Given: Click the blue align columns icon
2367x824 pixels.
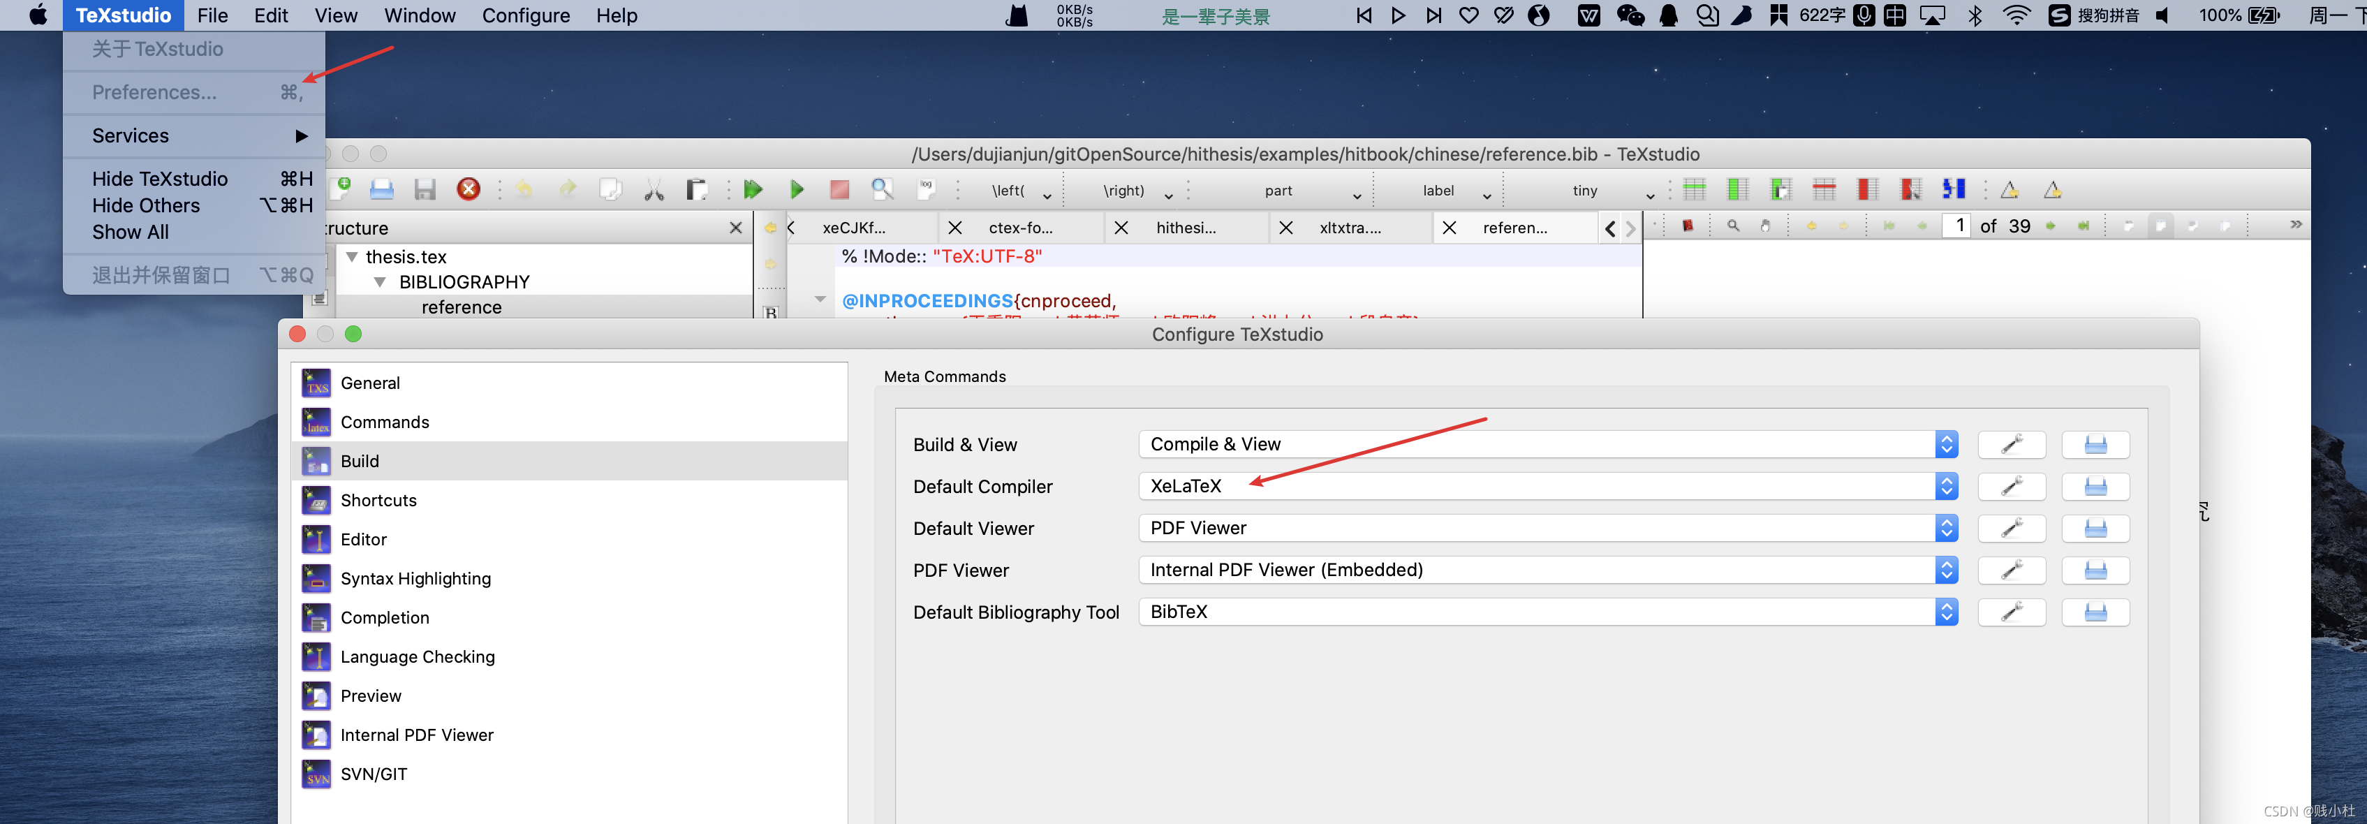Looking at the screenshot, I should pyautogui.click(x=1954, y=189).
